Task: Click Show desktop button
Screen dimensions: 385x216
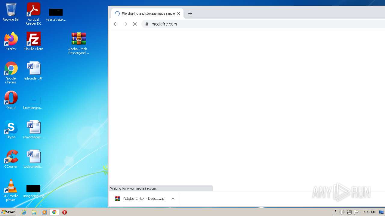Action: pos(382,212)
